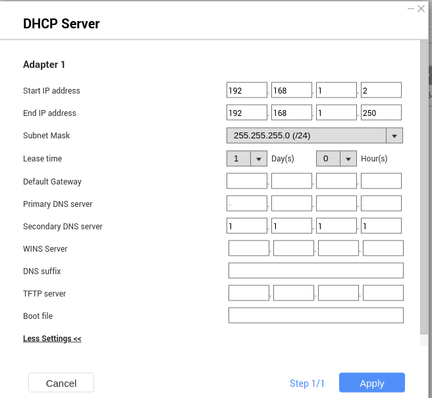Click third octet of TFTP server
432x398 pixels.
338,293
